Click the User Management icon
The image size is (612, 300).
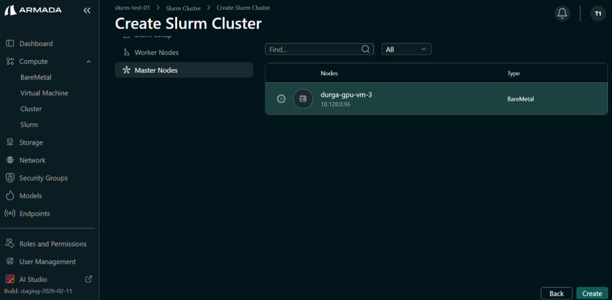coord(10,261)
